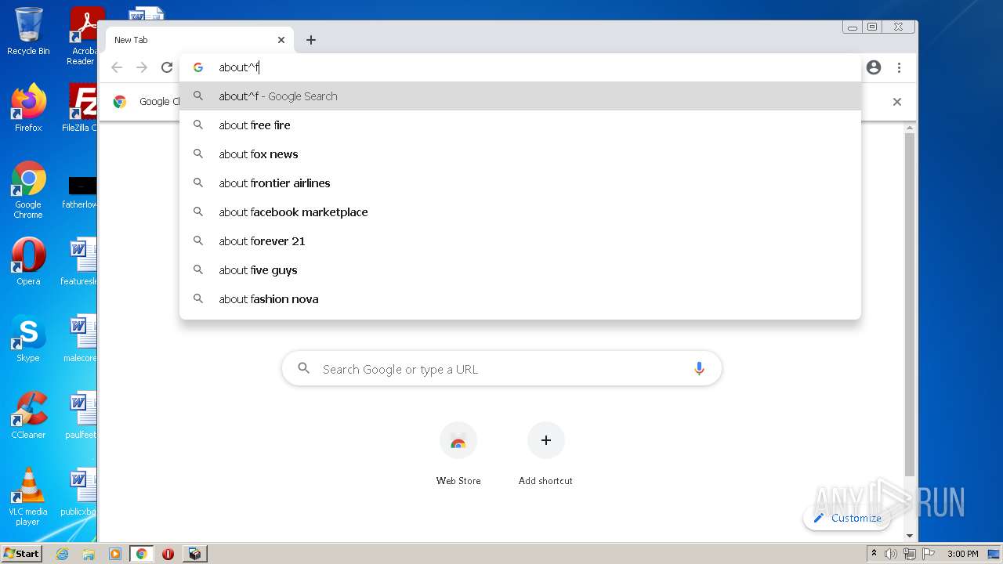Screen dimensions: 1003x564
Task: Open the Customize button
Action: [847, 518]
